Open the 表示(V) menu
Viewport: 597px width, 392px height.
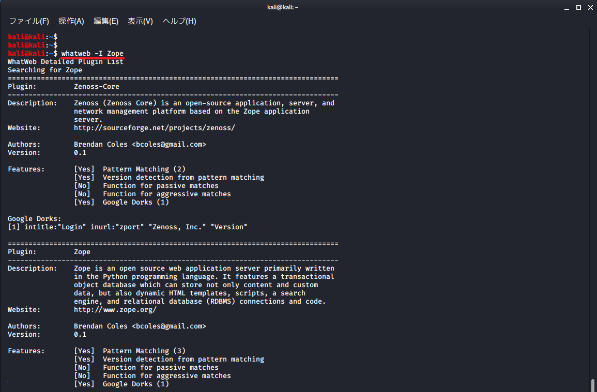(x=140, y=21)
